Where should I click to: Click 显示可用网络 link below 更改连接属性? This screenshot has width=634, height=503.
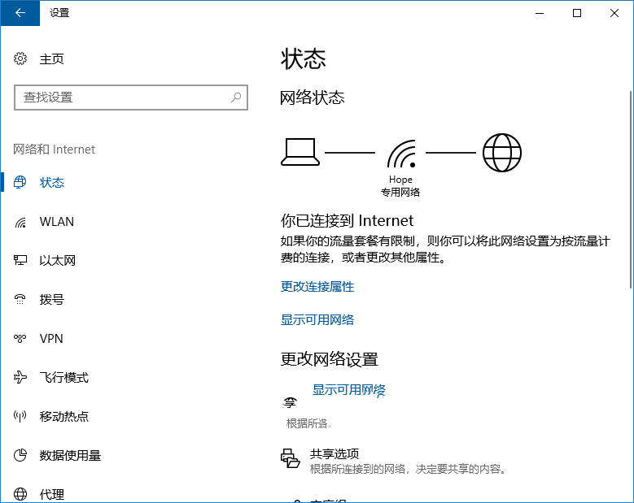[x=317, y=319]
